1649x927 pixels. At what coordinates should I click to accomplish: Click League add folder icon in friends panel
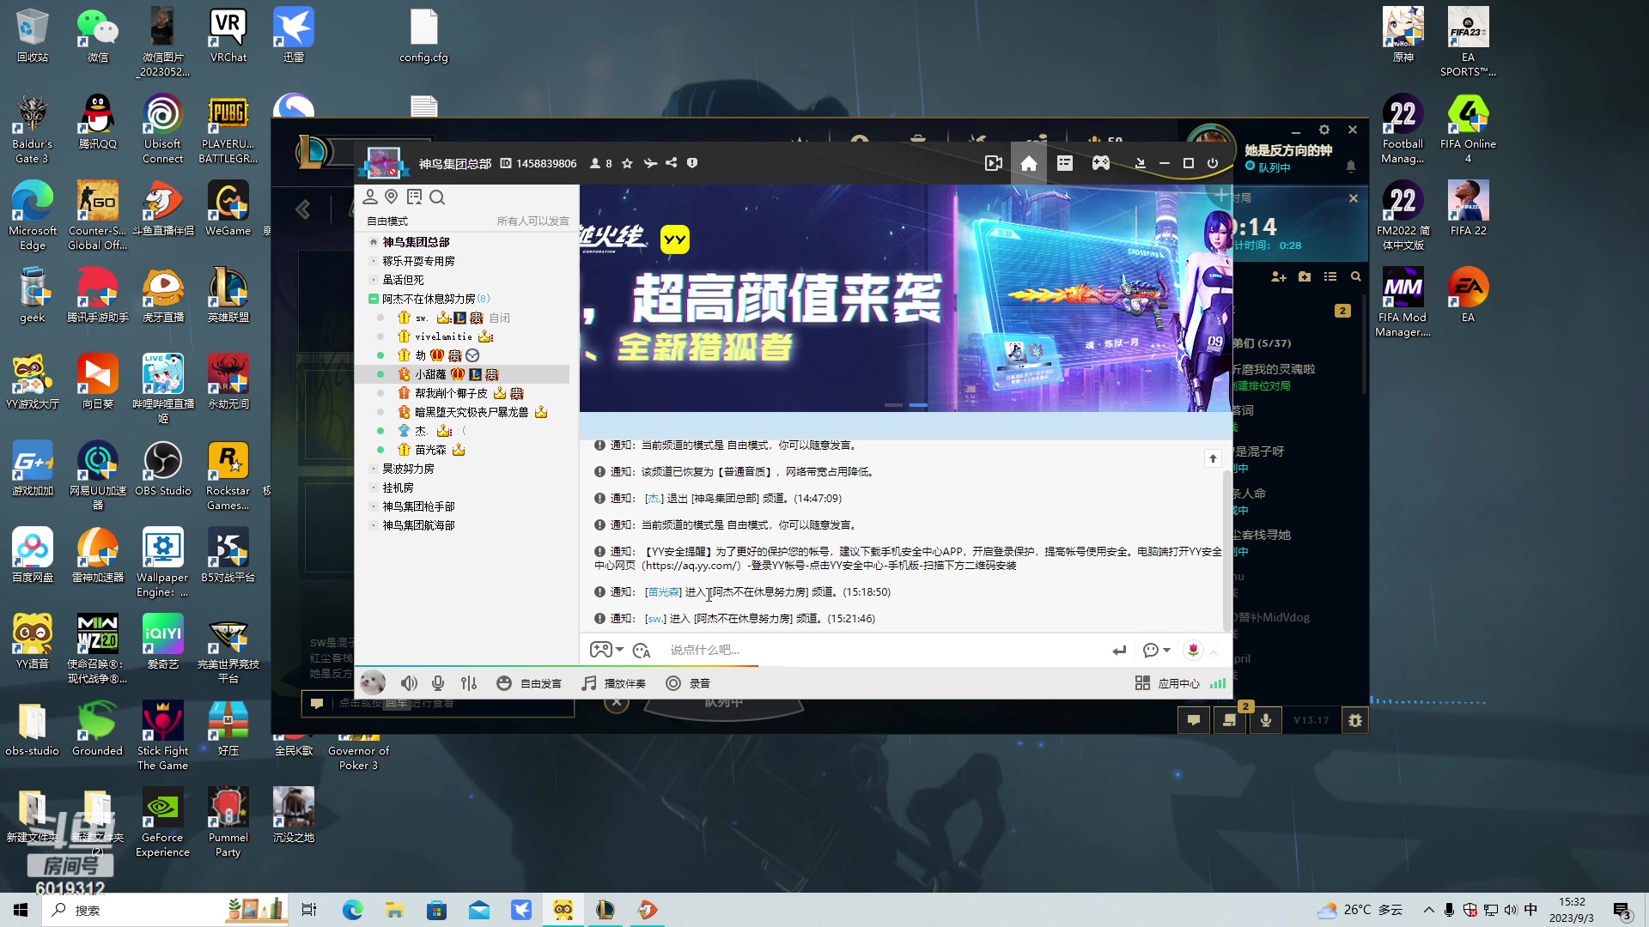tap(1305, 276)
